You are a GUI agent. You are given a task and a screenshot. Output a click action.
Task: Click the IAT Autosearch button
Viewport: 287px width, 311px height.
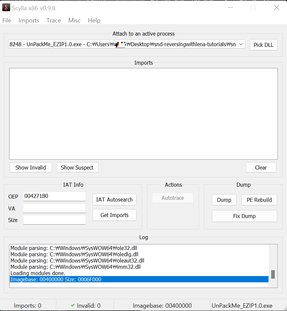[114, 200]
